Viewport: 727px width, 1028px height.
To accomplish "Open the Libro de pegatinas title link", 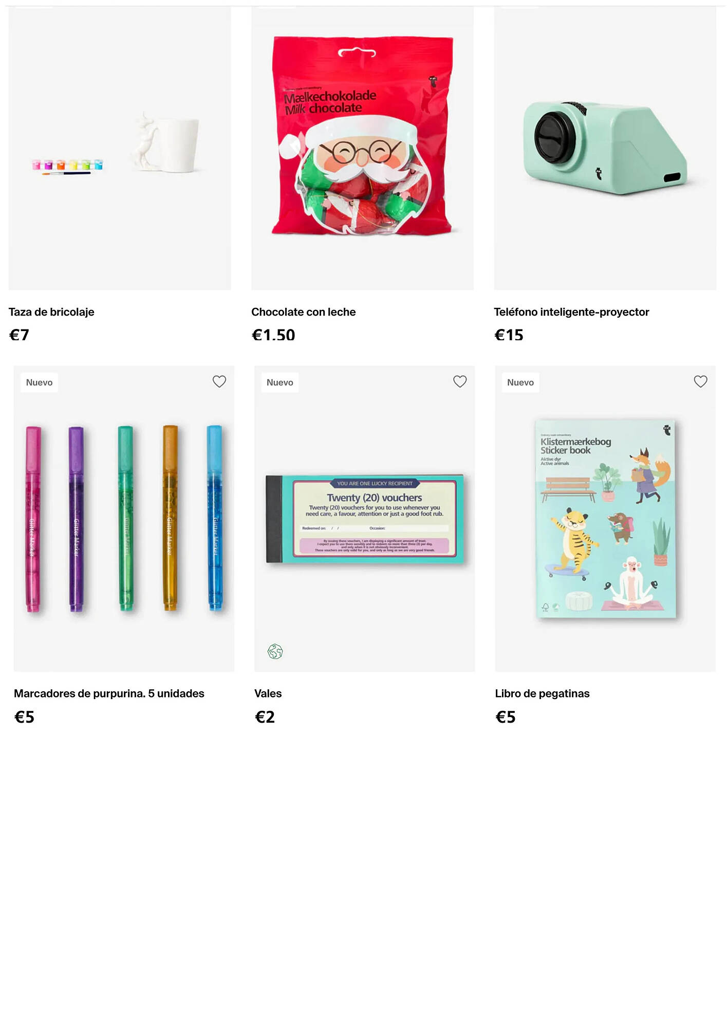I will [542, 693].
